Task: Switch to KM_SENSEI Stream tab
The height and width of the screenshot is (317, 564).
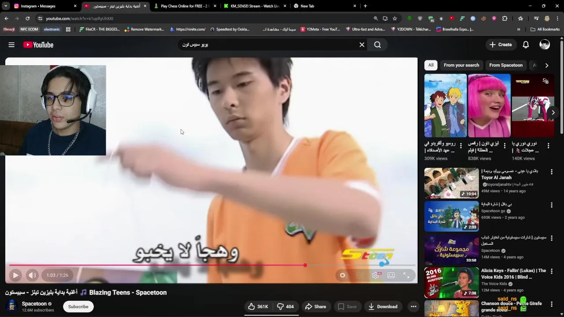Action: coord(254,6)
